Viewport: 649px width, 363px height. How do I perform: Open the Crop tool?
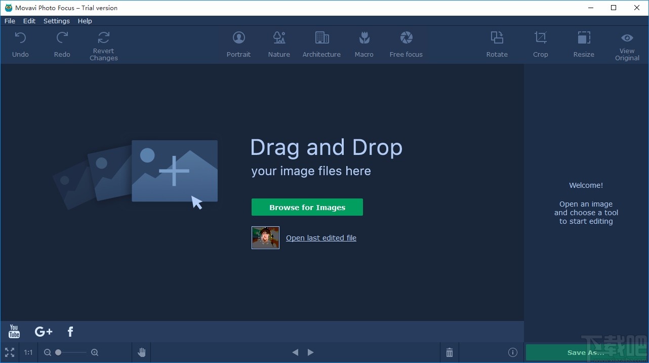(540, 44)
